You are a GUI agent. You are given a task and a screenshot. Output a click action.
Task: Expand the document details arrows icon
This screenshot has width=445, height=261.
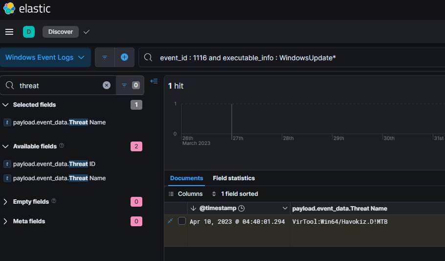click(170, 221)
